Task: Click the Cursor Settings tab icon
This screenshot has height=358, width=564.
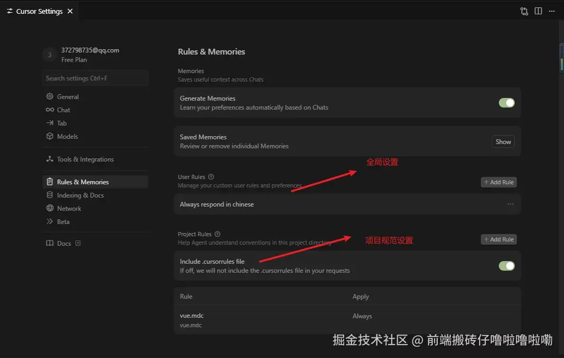Action: click(x=10, y=11)
